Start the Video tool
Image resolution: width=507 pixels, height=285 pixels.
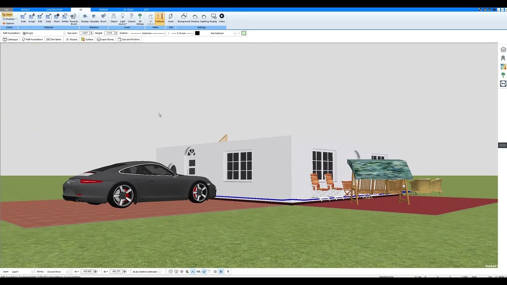pos(222,18)
